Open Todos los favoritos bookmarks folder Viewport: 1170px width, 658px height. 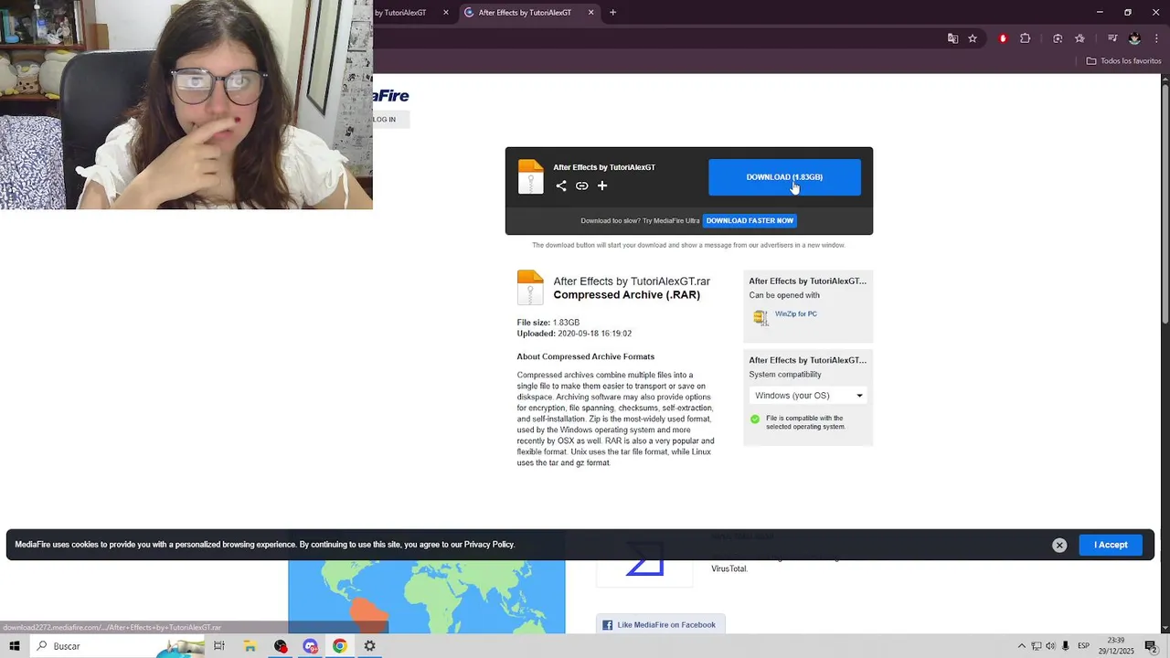(1123, 61)
